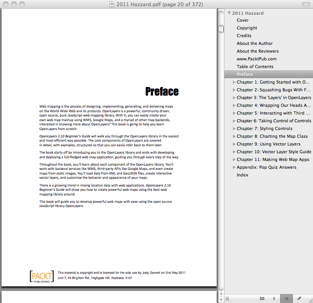Click the Preface heading on the page
313x303 pixels.
(x=162, y=91)
